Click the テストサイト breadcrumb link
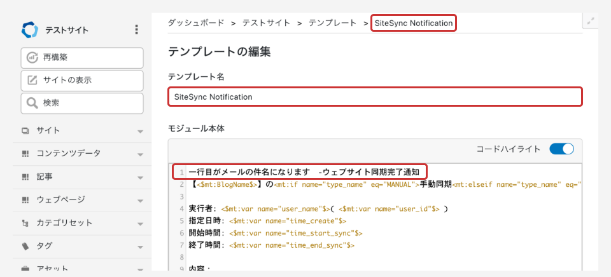611x277 pixels. point(267,23)
